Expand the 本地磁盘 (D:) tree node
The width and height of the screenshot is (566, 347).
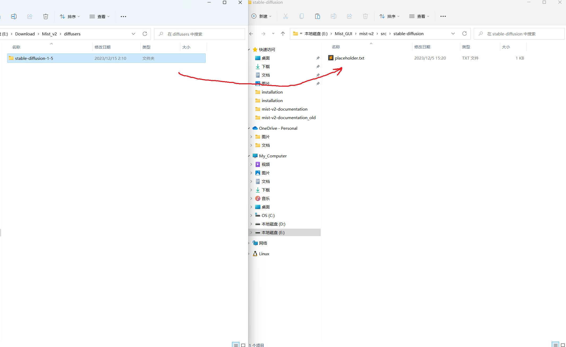(x=251, y=224)
